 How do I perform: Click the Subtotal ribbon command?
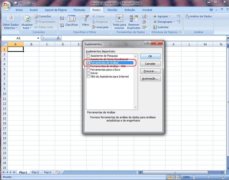161,27
